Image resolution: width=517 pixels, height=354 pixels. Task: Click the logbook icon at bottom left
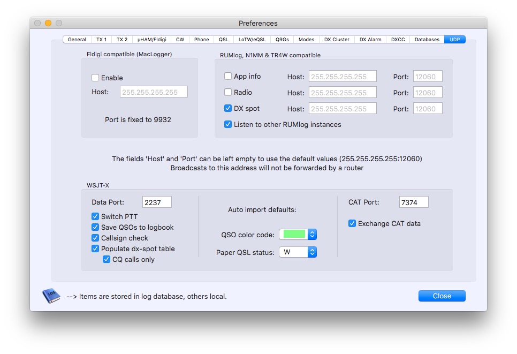click(x=51, y=296)
